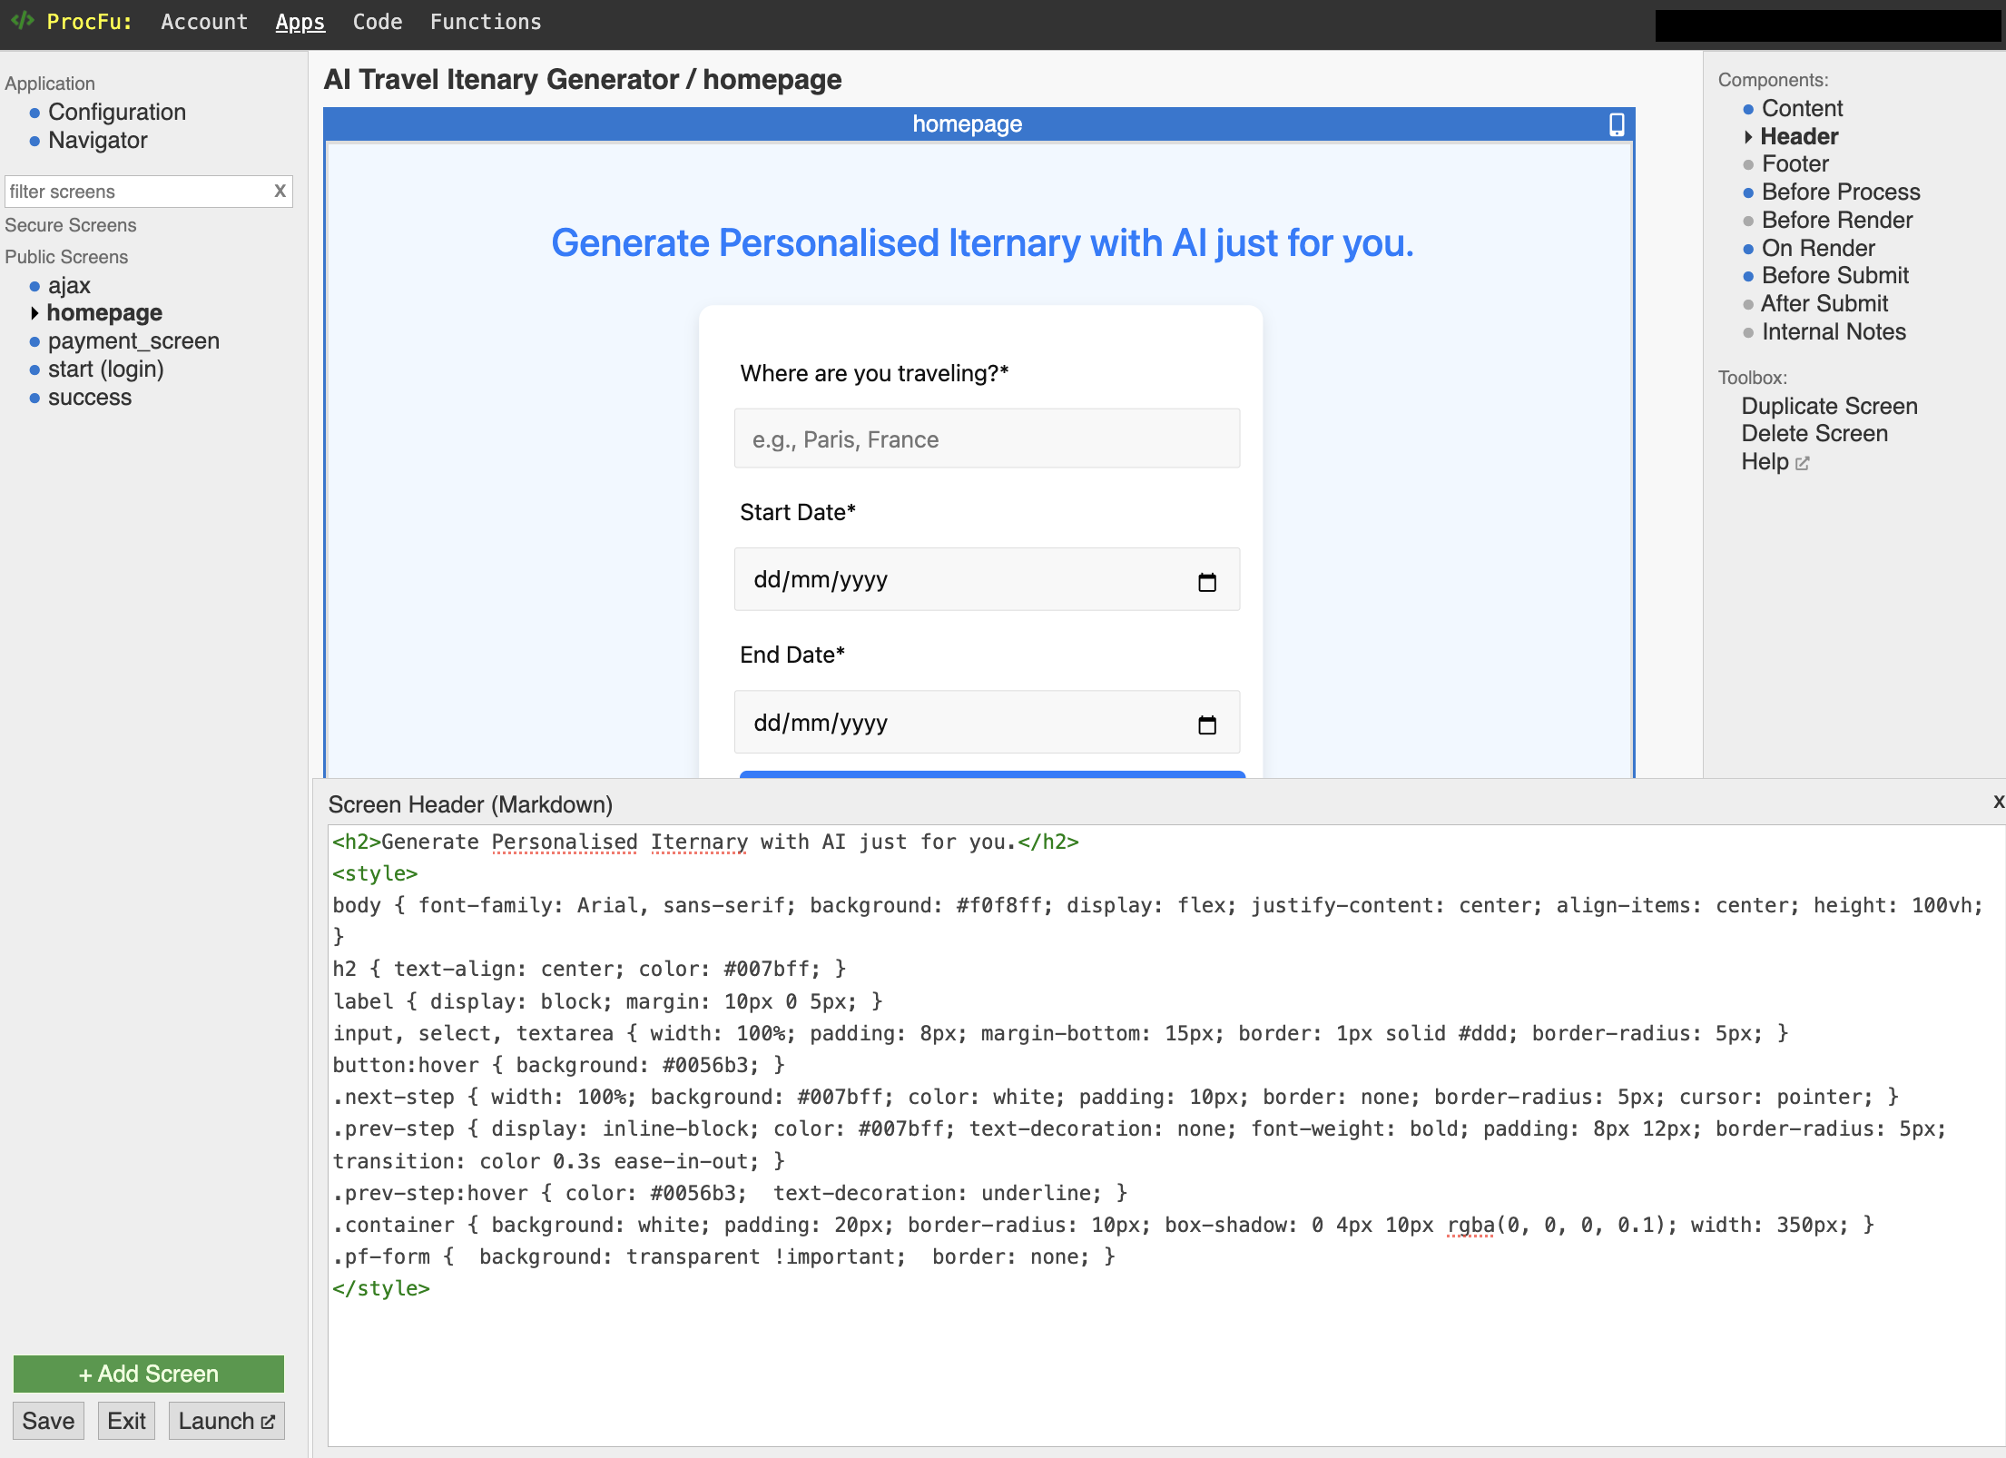2006x1458 pixels.
Task: Click the destination input e.g., Paris, France
Action: pos(987,438)
